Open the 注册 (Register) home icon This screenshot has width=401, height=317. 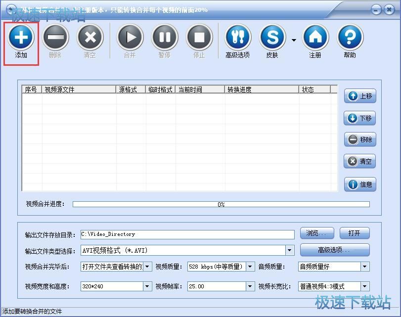coord(315,37)
